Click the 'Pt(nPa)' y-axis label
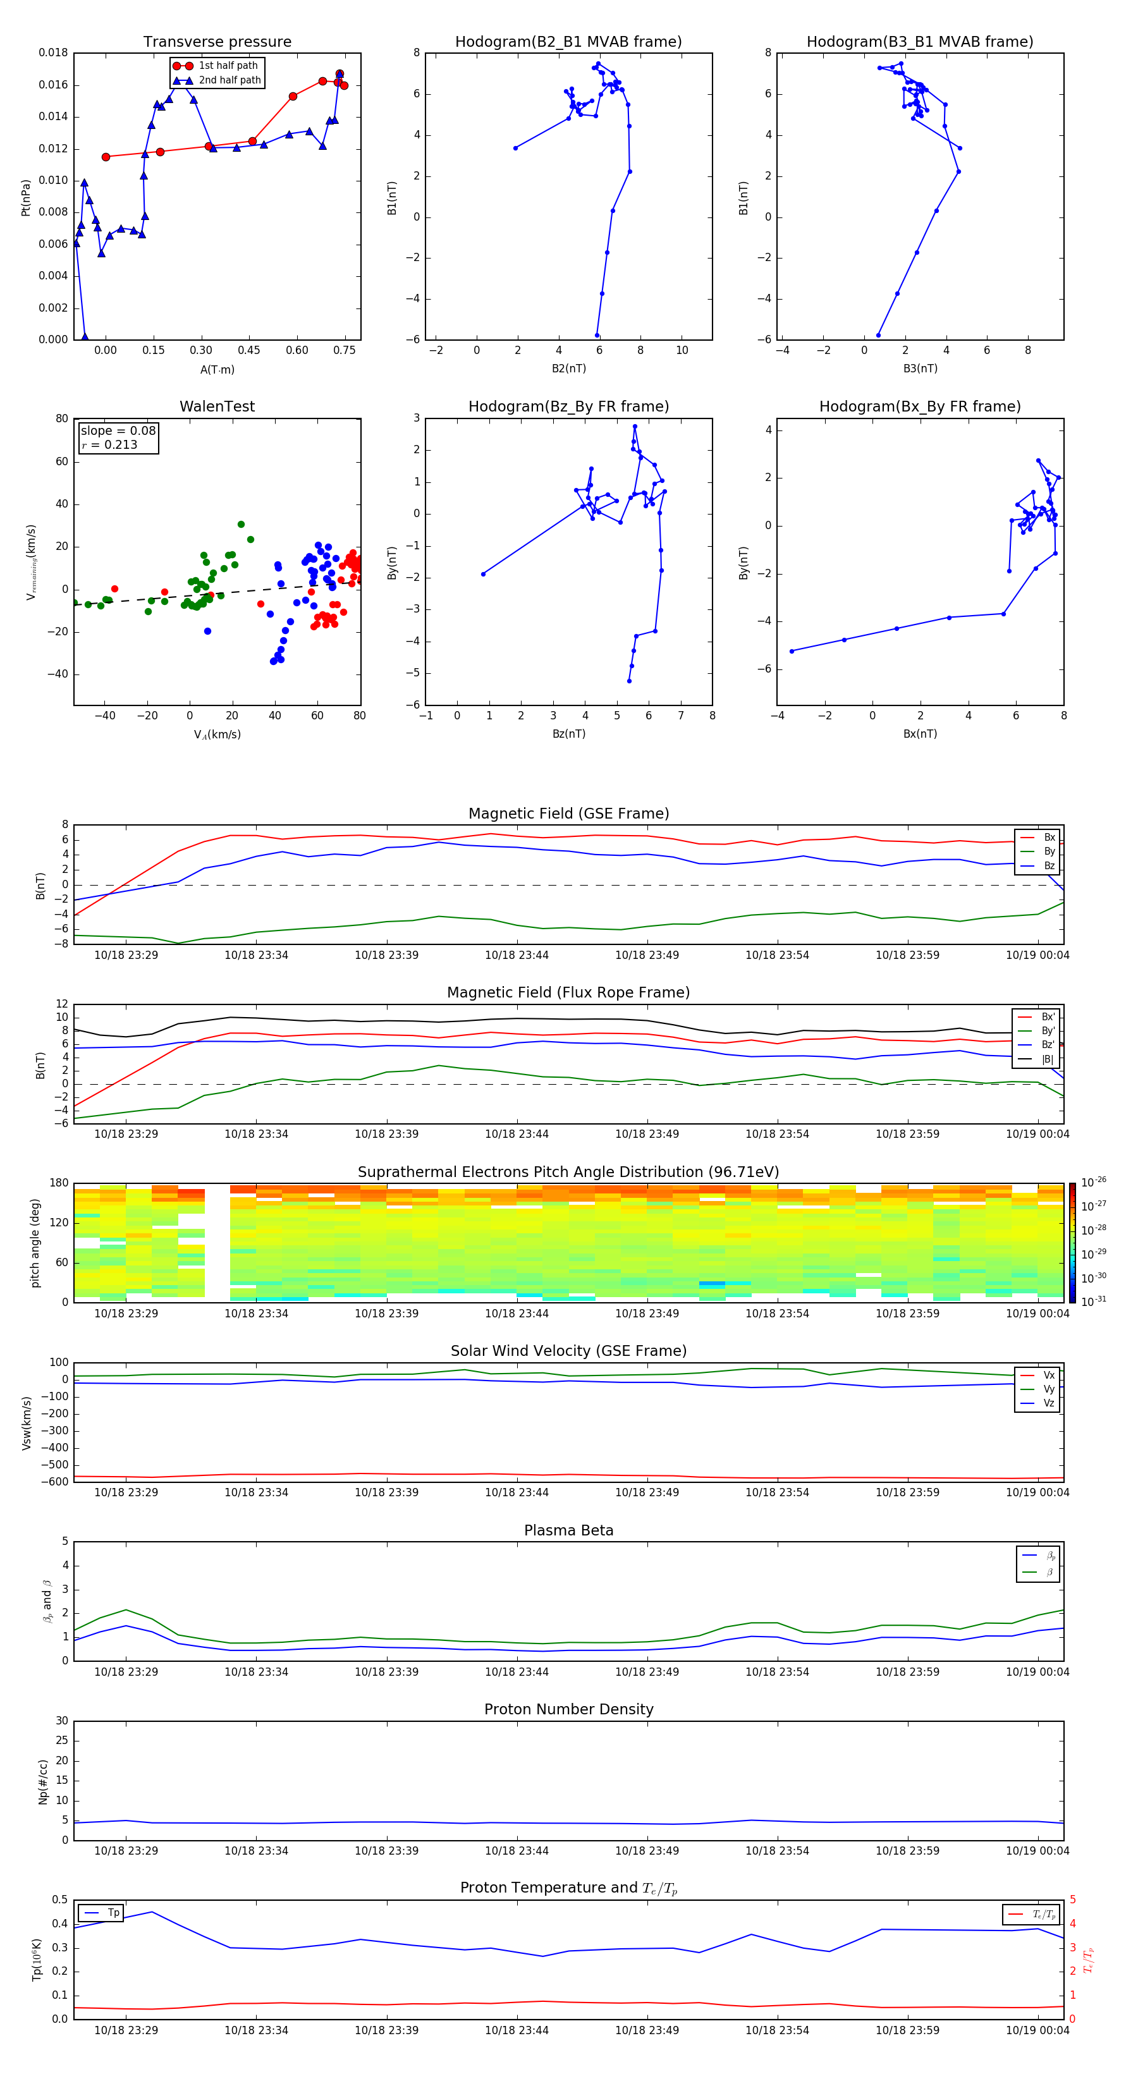The height and width of the screenshot is (2086, 1138). [x=25, y=197]
